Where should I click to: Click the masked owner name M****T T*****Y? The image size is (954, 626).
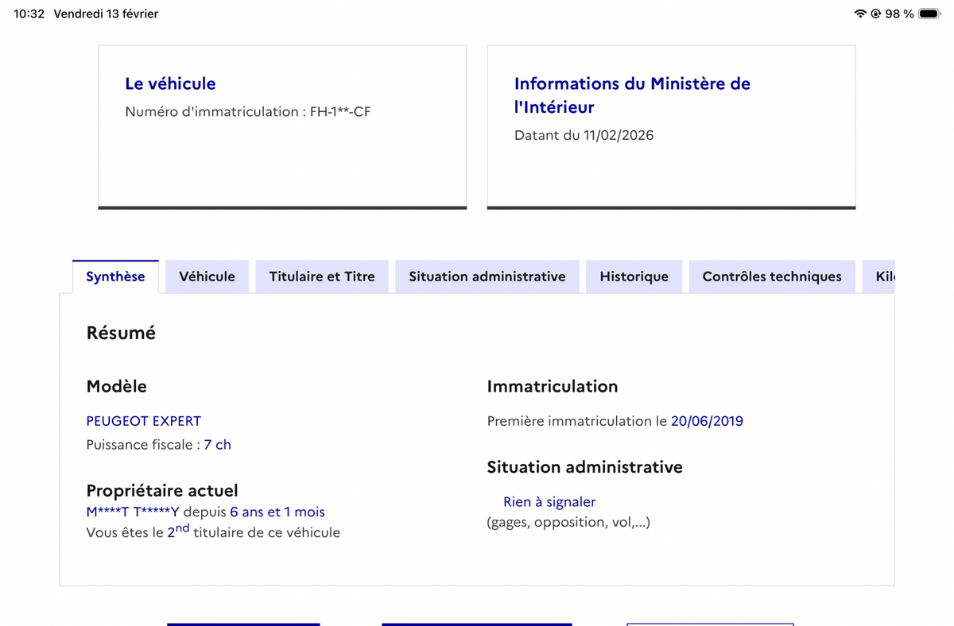[133, 512]
